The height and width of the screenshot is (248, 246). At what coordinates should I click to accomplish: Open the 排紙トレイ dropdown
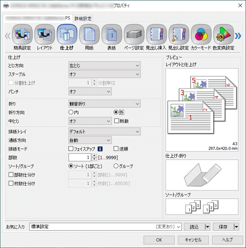105,131
